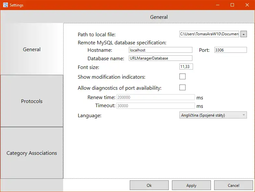
Task: Click the Hostname field containing localhost
Action: click(161, 50)
